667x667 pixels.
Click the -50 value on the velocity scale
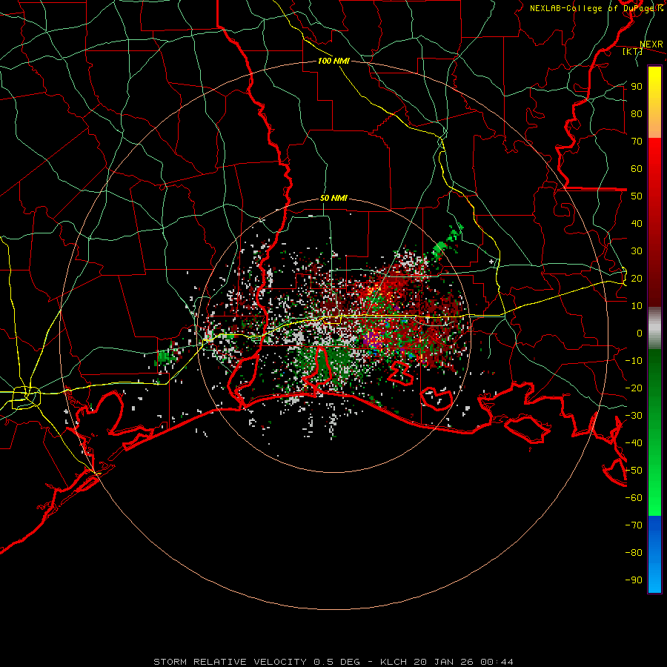634,471
